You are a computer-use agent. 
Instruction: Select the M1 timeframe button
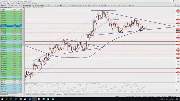point(81,5)
